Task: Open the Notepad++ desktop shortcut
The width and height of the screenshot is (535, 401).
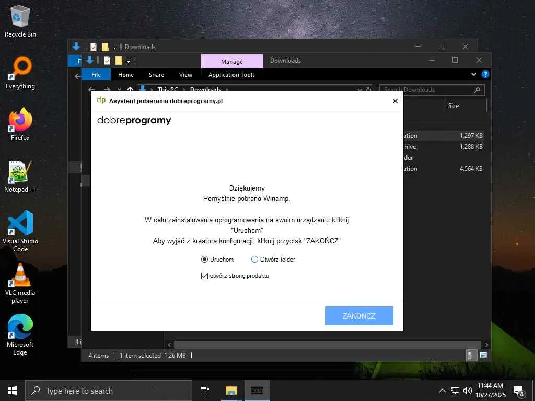Action: [x=20, y=176]
